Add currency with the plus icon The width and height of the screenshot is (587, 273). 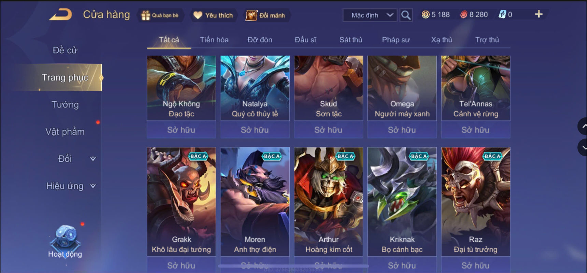point(539,14)
